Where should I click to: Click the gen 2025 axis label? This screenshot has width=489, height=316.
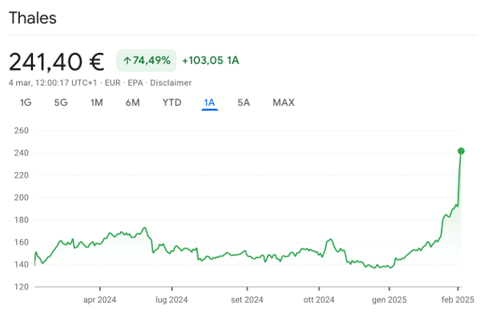tap(389, 300)
